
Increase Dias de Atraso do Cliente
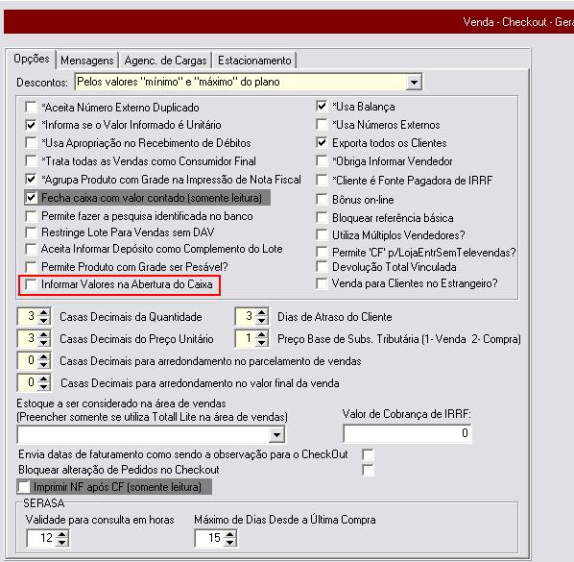(x=262, y=312)
